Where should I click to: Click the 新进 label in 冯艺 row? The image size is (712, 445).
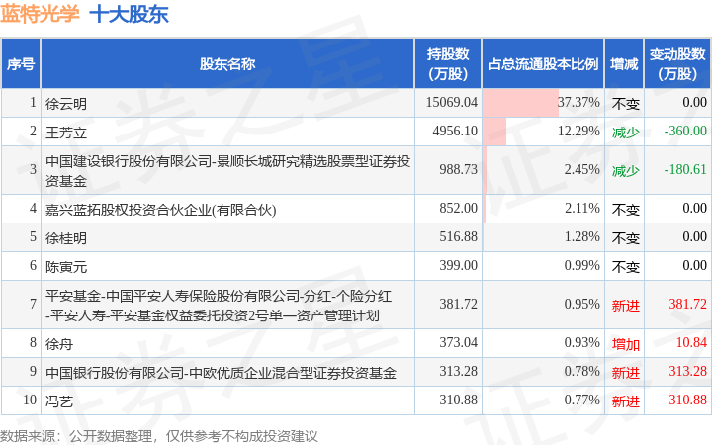pos(625,400)
